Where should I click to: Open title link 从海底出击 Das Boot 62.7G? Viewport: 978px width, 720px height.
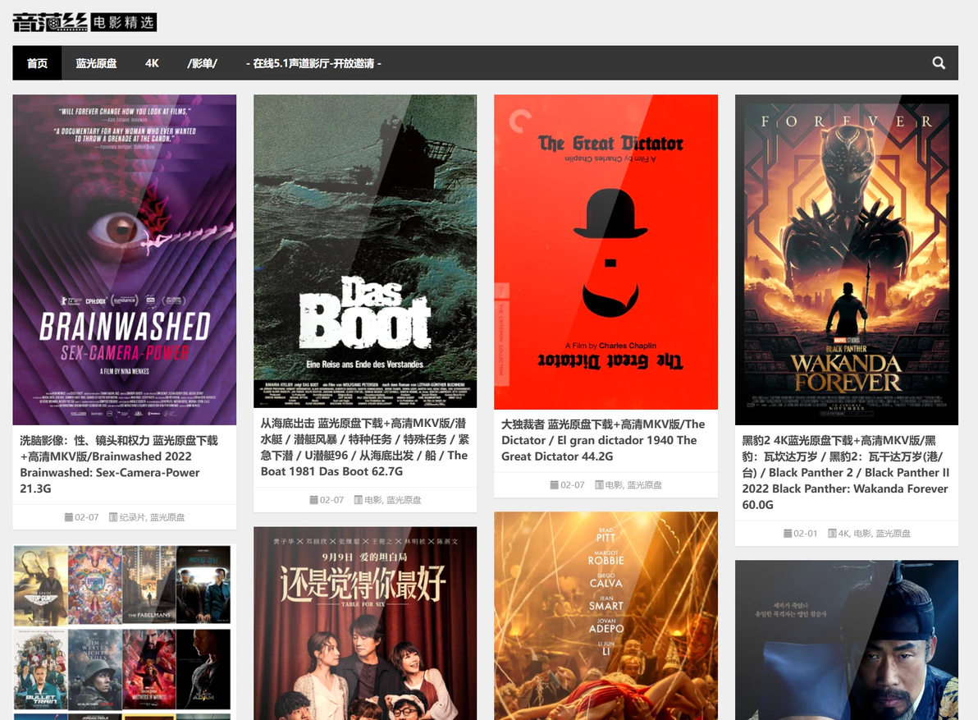pos(364,447)
